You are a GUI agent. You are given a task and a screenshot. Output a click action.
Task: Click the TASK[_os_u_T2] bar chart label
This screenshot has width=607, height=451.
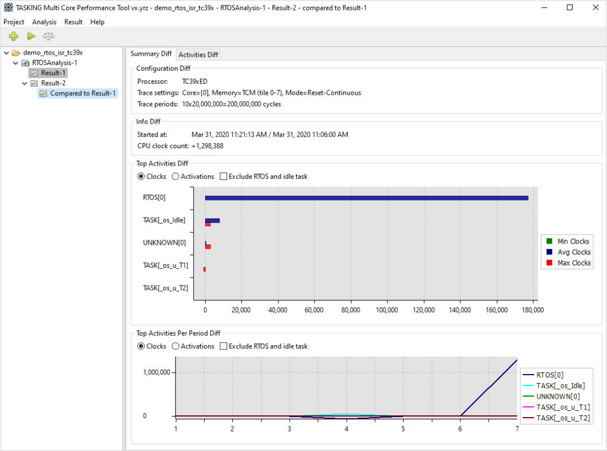coord(166,288)
